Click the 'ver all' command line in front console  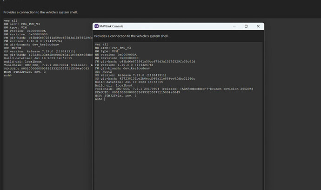point(101,44)
